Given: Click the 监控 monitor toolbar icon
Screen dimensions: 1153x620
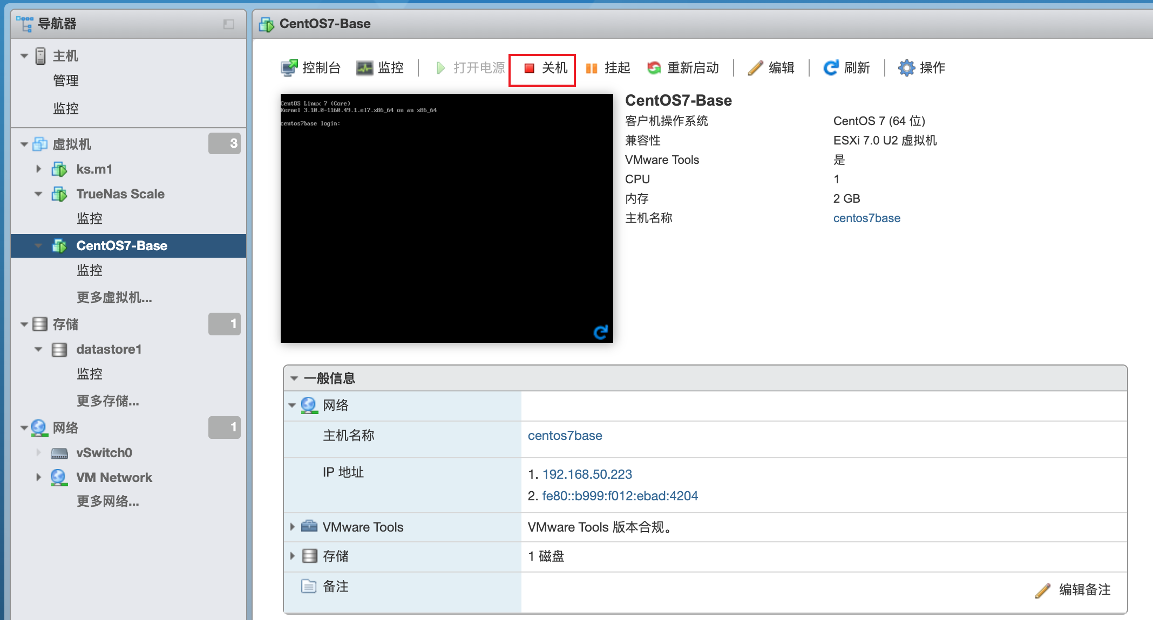Looking at the screenshot, I should 365,68.
